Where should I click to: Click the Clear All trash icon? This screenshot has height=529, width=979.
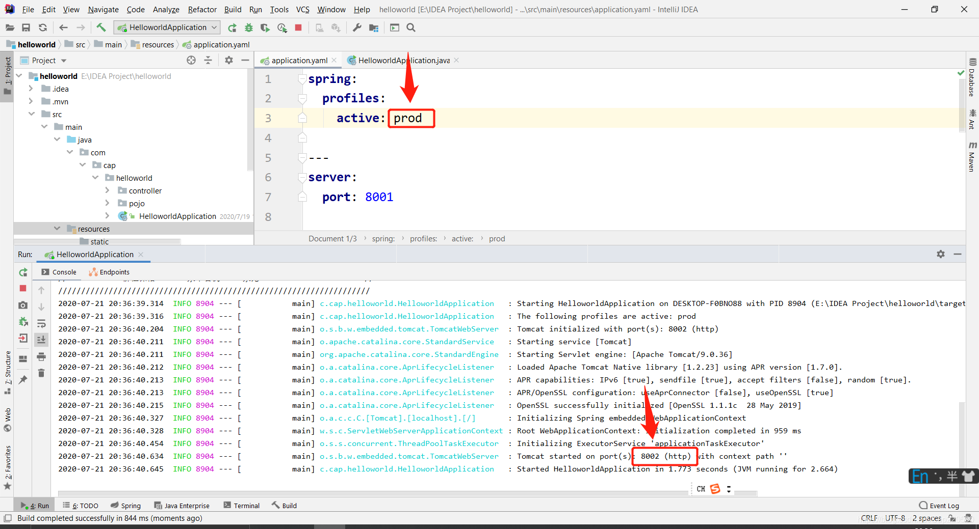[41, 373]
